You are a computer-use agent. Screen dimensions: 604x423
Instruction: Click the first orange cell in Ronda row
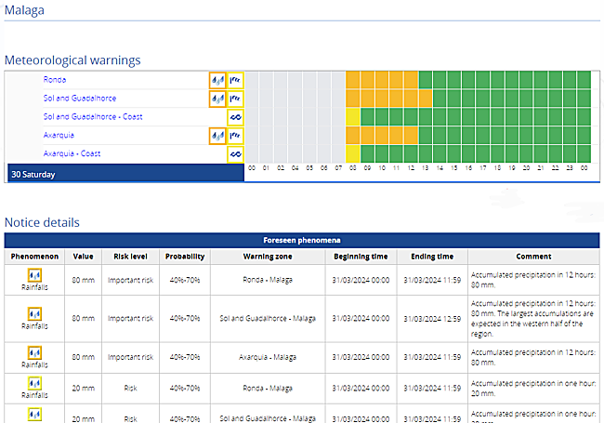[x=353, y=79]
